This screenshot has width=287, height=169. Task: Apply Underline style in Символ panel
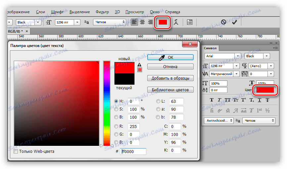point(260,100)
